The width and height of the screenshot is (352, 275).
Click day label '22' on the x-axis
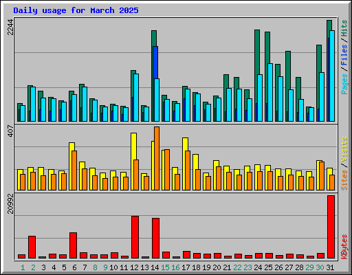pyautogui.click(x=237, y=267)
